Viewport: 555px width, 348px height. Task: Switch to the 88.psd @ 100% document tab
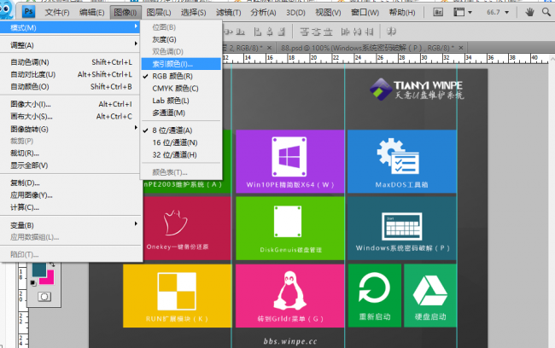pyautogui.click(x=367, y=48)
